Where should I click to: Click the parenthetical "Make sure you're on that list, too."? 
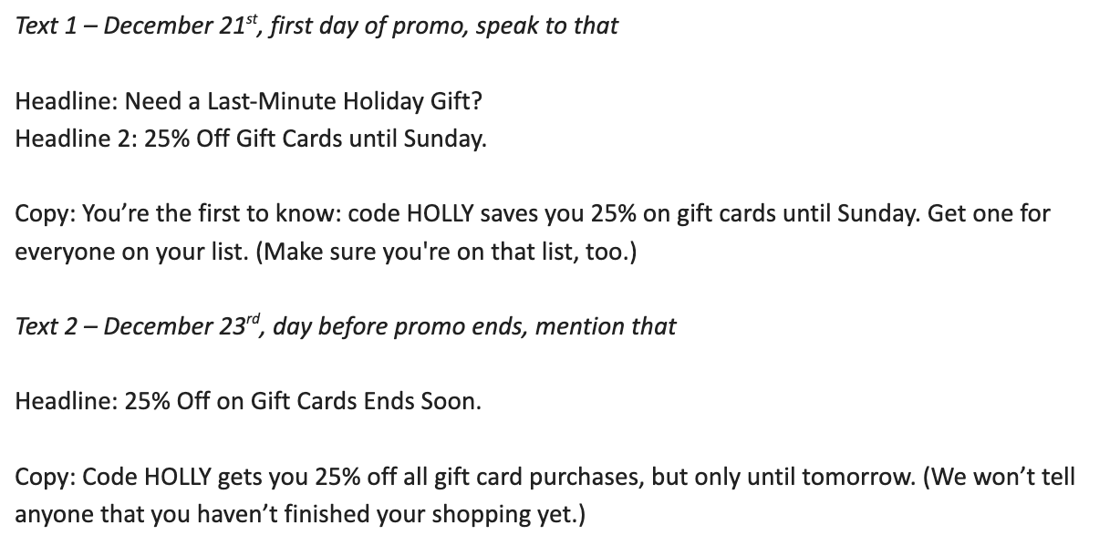click(447, 252)
